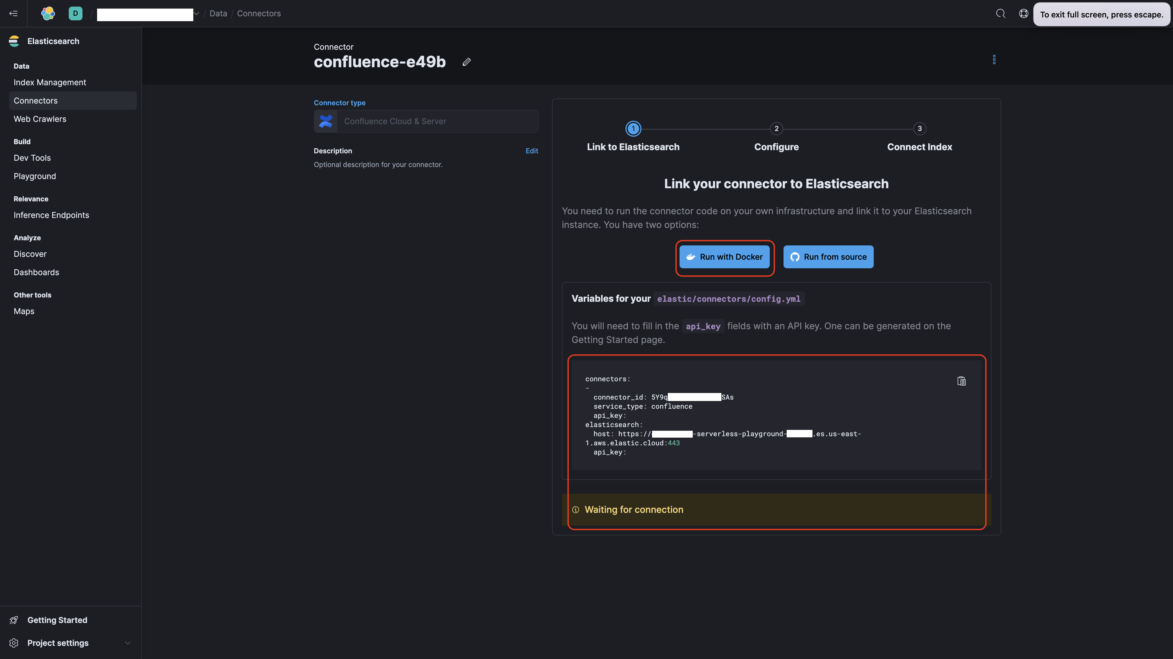The height and width of the screenshot is (659, 1173).
Task: Open the help lifebuoy icon
Action: (x=1023, y=14)
